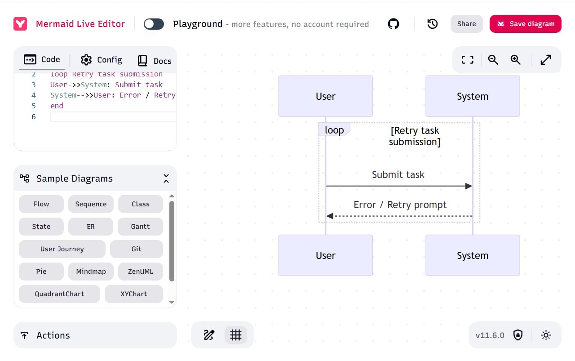Load the Sequence sample diagram
This screenshot has height=361, width=575.
(x=91, y=204)
